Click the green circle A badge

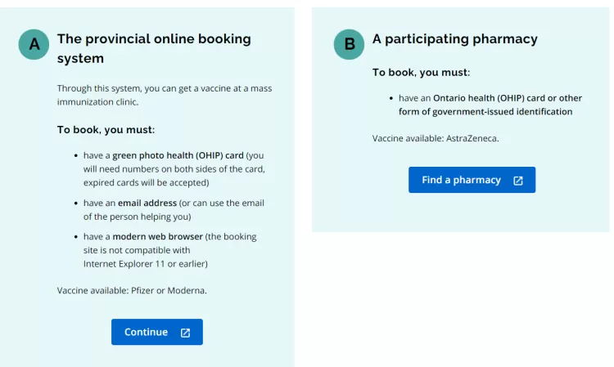click(x=34, y=44)
